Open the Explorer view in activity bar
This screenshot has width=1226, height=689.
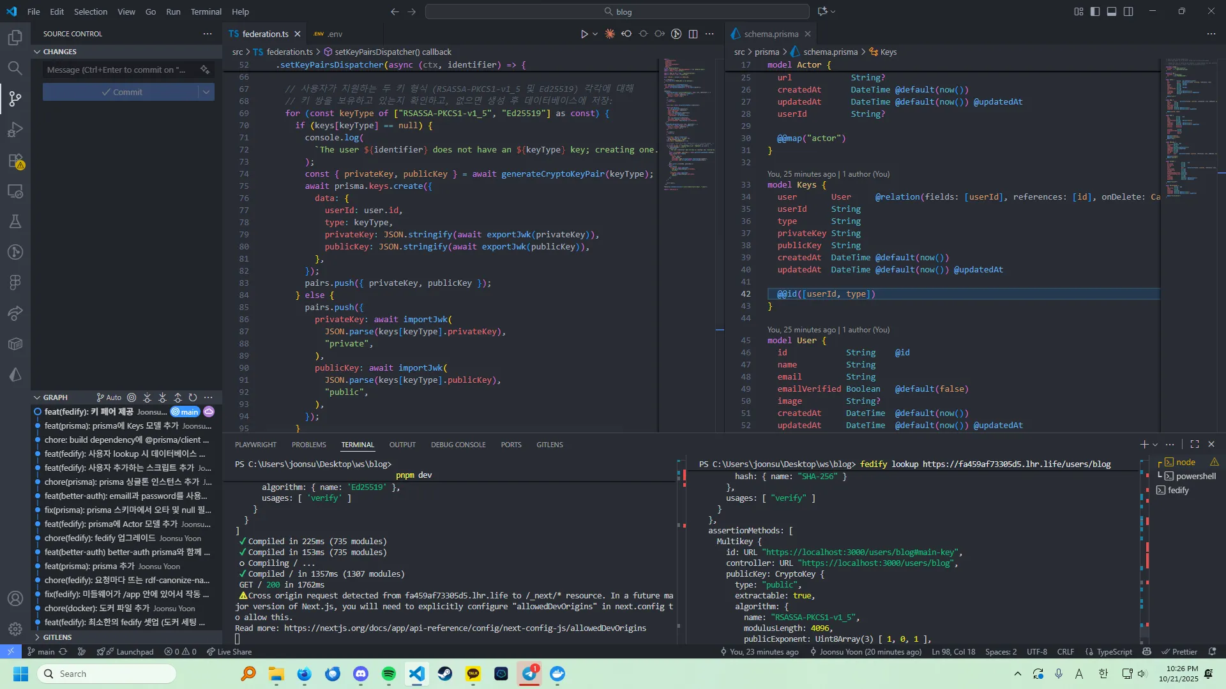[15, 38]
